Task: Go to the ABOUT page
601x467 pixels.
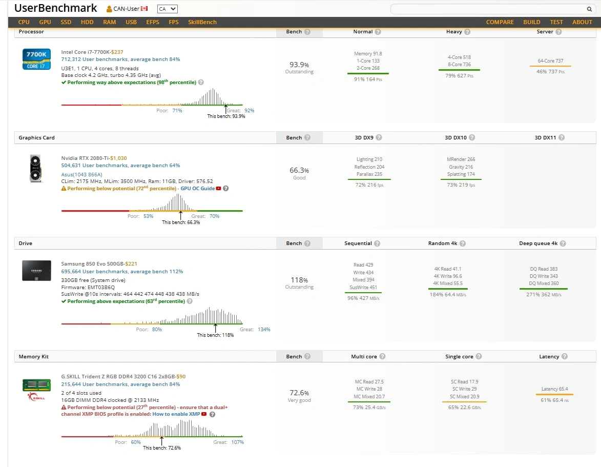Action: pos(582,22)
